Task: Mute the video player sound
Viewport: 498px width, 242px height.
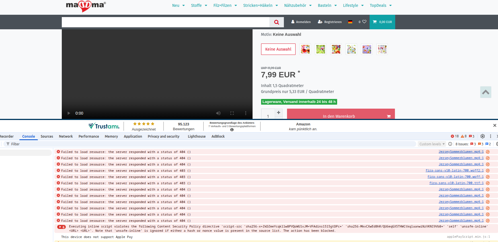Action: [218, 113]
